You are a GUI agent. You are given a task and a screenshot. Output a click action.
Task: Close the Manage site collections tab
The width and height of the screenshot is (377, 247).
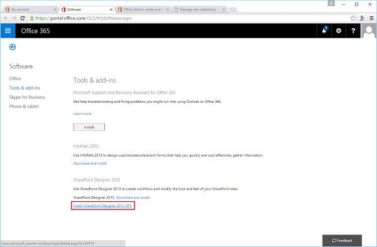click(x=224, y=9)
